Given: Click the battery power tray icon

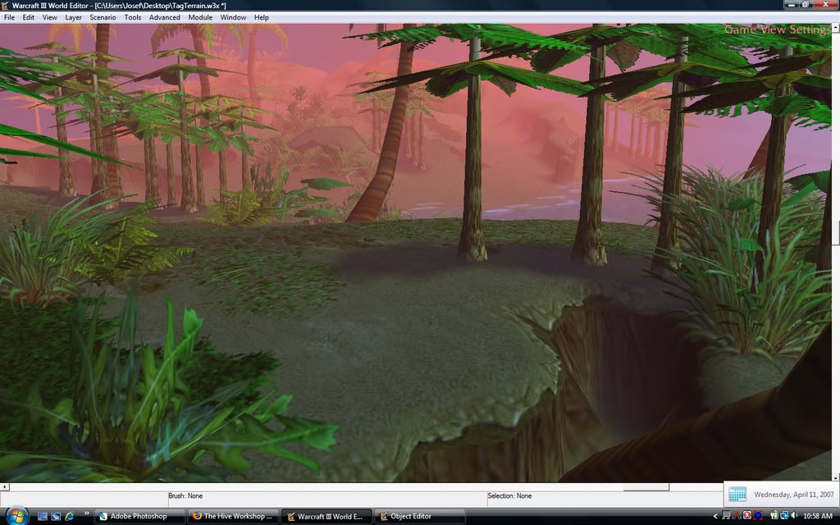Looking at the screenshot, I should click(774, 516).
